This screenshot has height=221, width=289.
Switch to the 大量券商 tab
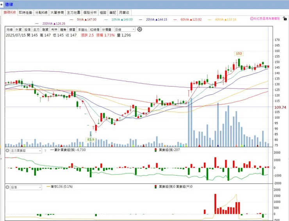pyautogui.click(x=57, y=12)
